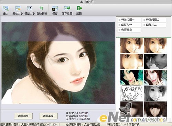Image resolution: width=172 pixels, height=126 pixels.
Task: Click the 非主流闪图 window title
Action: [87, 2]
